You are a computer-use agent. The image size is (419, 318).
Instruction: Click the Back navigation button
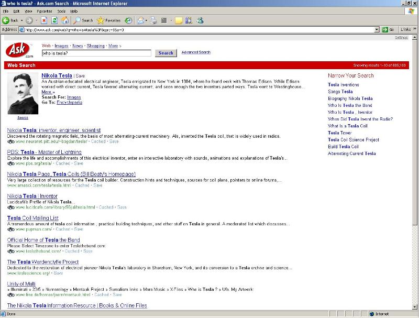10,20
